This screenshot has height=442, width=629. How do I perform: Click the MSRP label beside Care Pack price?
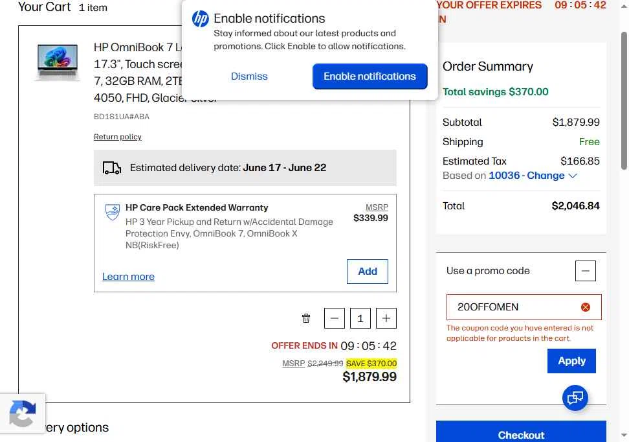coord(377,207)
